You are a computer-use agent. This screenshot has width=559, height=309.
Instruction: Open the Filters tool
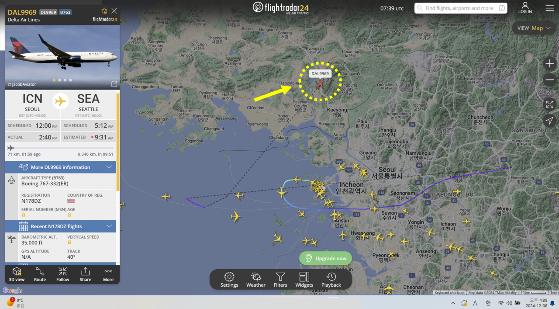click(x=280, y=280)
